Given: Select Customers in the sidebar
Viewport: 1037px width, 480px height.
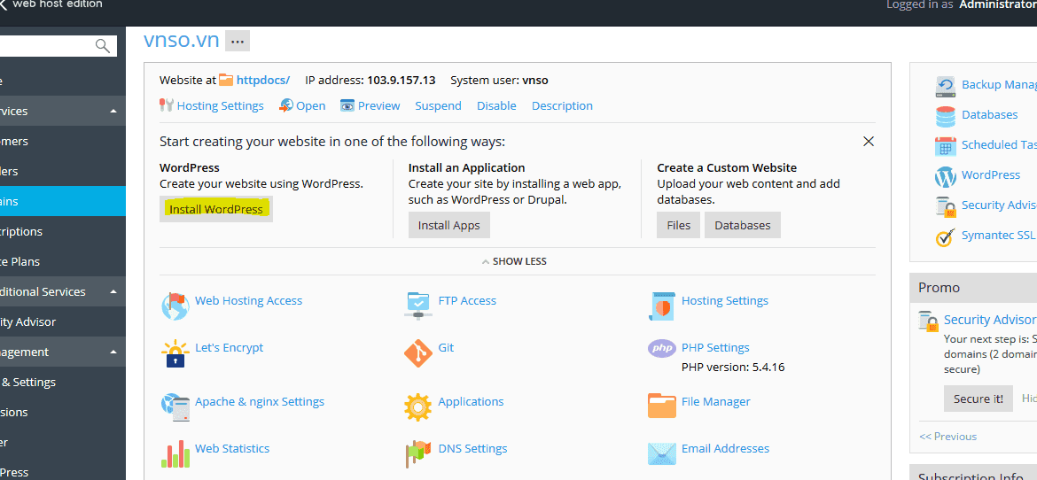Looking at the screenshot, I should point(62,141).
